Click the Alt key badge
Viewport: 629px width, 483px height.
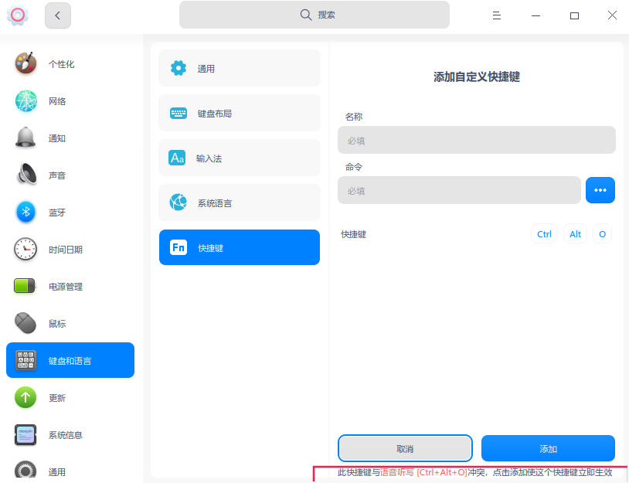(575, 233)
